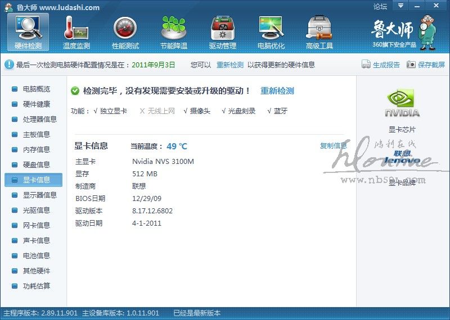Screen dimensions: 450x320
Task: Click the 2011年9月3日 date text
Action: (x=153, y=65)
